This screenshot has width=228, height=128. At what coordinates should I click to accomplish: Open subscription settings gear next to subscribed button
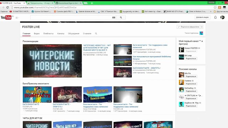point(202,27)
